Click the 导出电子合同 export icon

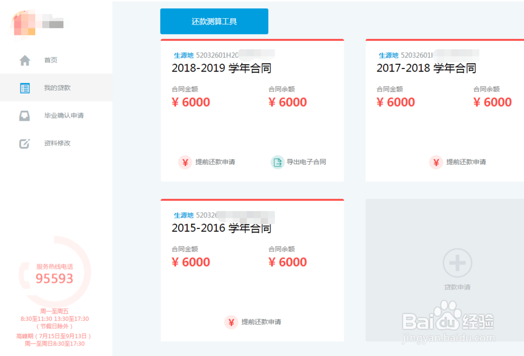[277, 162]
